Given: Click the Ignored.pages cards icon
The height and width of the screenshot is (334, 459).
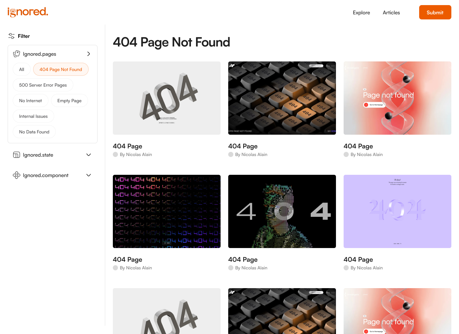Looking at the screenshot, I should (x=17, y=54).
